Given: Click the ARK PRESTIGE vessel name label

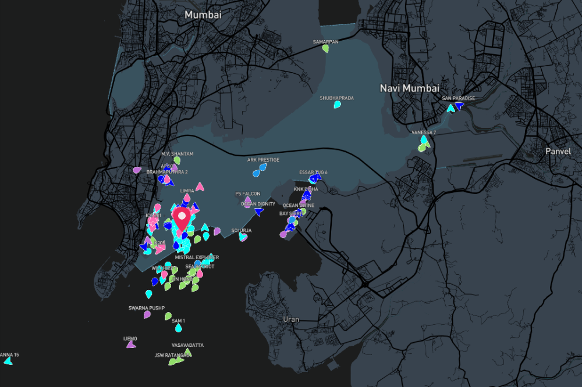Looking at the screenshot, I should [x=263, y=160].
